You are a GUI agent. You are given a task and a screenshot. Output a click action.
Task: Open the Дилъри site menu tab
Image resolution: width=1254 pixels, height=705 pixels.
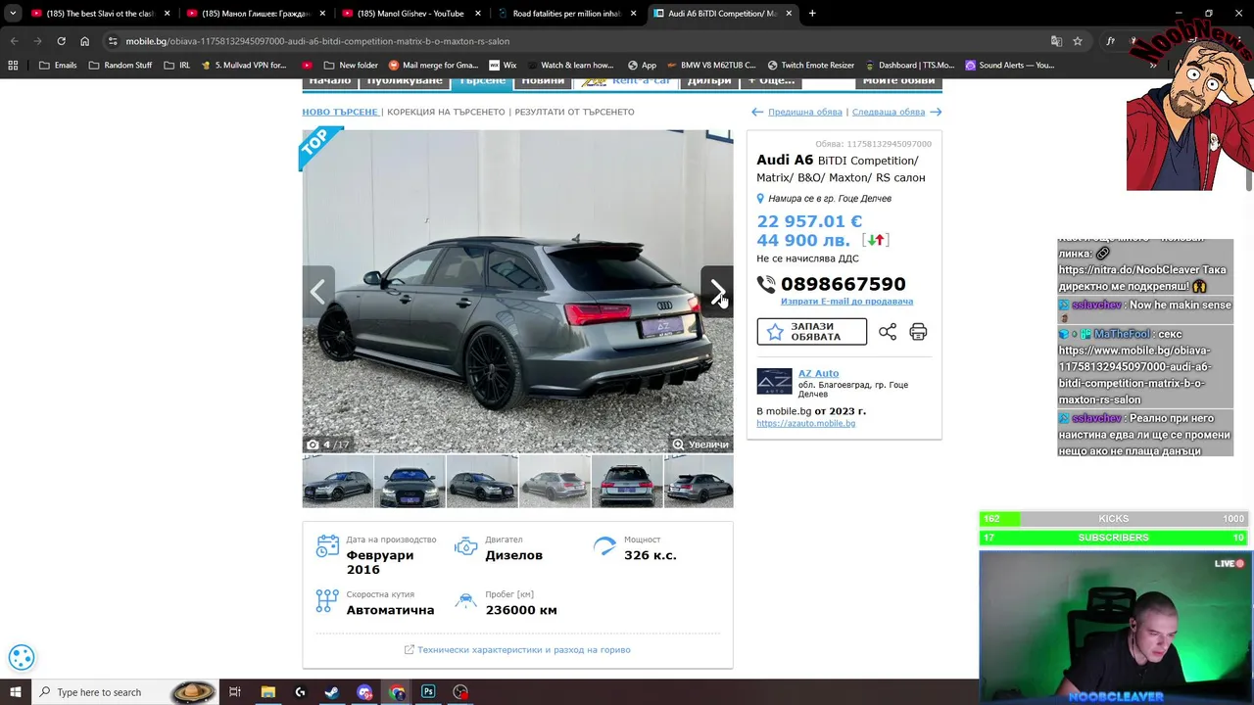[x=709, y=82]
